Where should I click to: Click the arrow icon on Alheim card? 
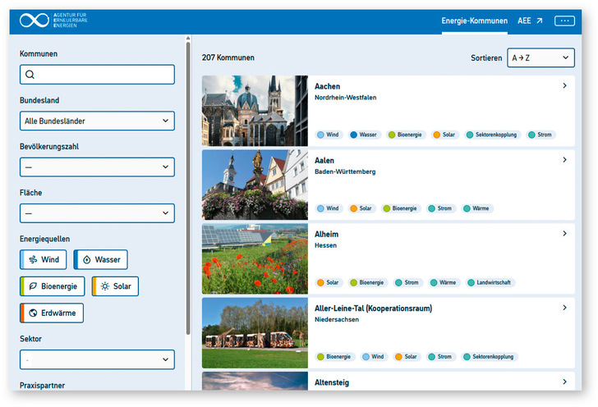[x=564, y=234]
